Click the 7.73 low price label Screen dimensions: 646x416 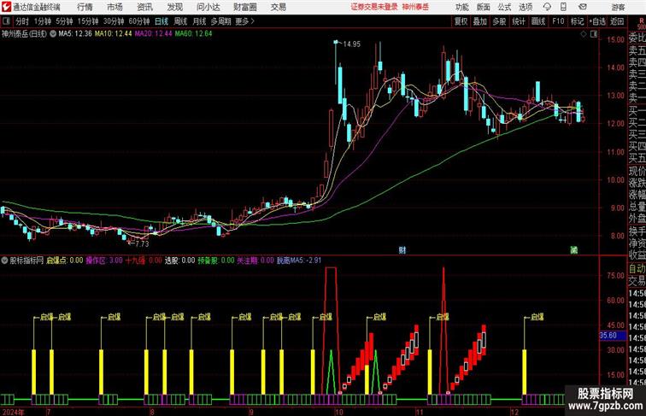point(142,243)
